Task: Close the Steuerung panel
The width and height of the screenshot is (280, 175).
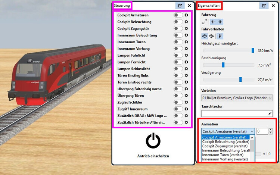Action: (x=189, y=6)
